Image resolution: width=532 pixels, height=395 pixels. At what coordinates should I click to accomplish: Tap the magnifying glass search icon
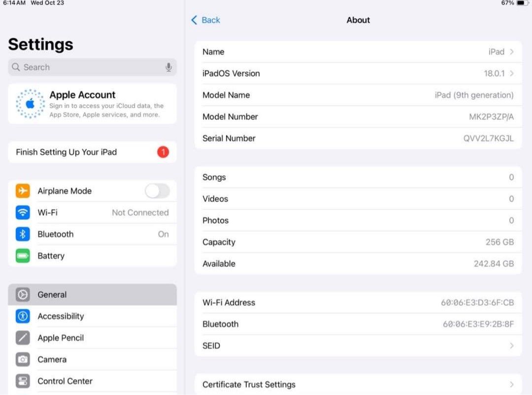tap(16, 67)
